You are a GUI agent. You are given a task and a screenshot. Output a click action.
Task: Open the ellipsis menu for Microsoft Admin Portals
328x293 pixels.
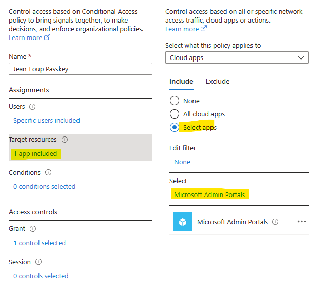302,222
